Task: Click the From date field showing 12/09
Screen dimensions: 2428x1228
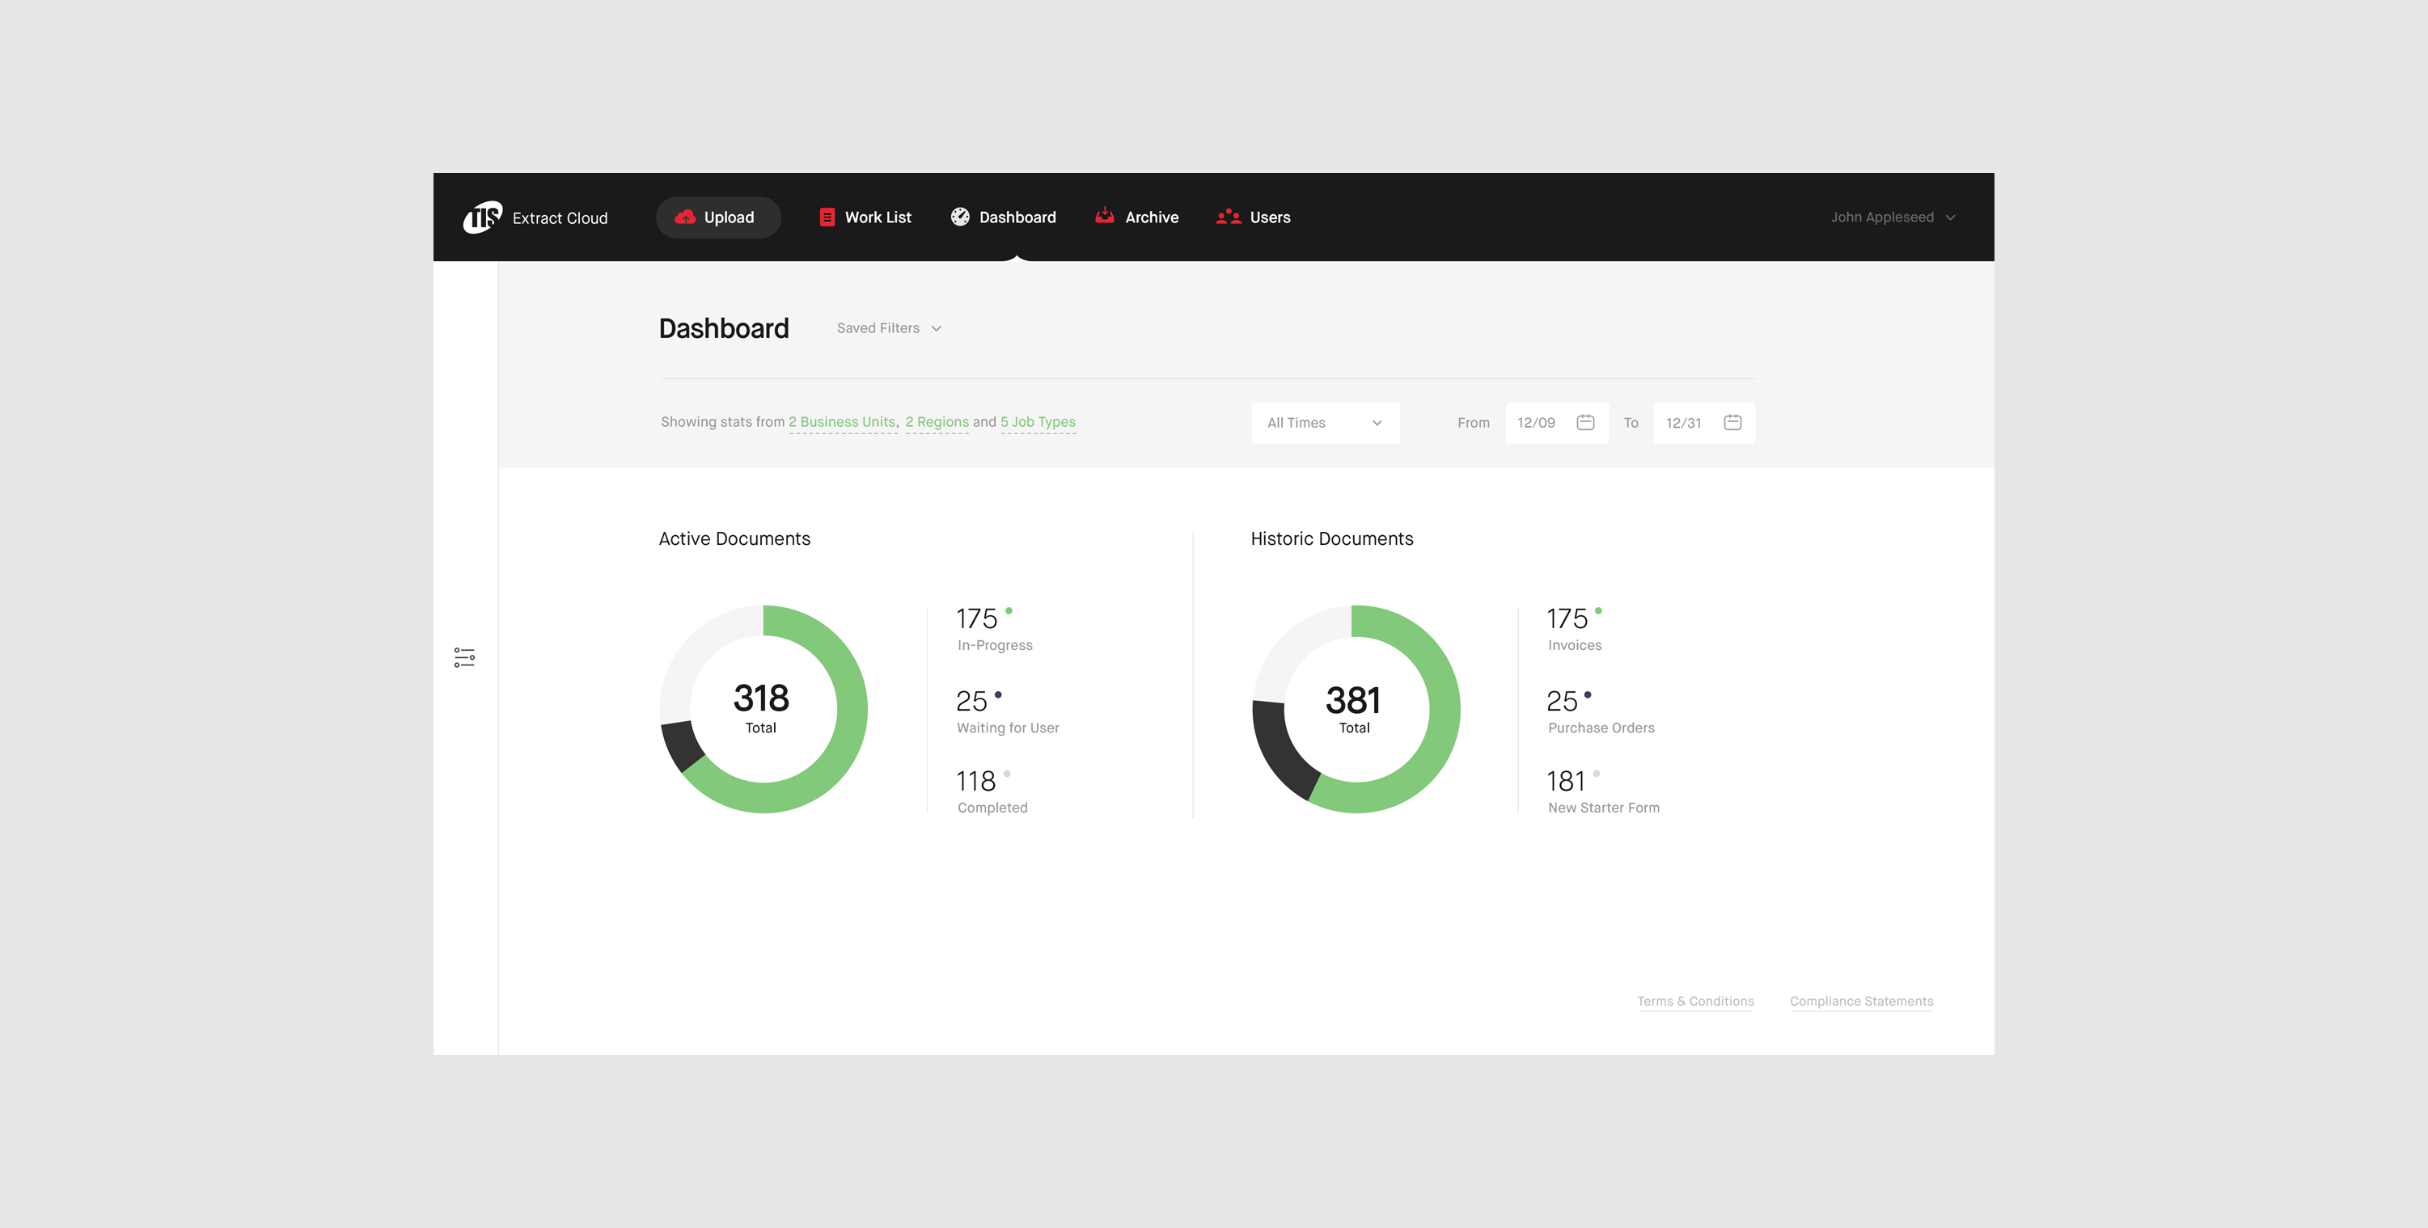Action: 1537,423
